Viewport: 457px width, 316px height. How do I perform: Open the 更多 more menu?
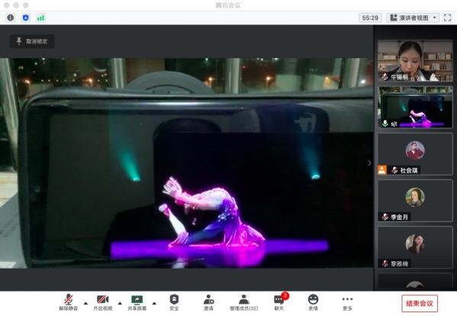[347, 302]
